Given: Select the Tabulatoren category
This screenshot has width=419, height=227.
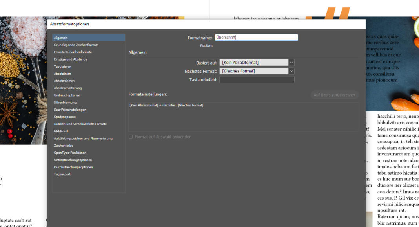Looking at the screenshot, I should (x=63, y=67).
